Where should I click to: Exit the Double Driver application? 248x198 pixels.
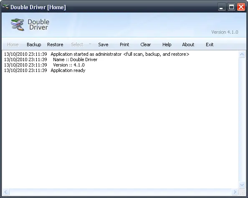coord(210,45)
